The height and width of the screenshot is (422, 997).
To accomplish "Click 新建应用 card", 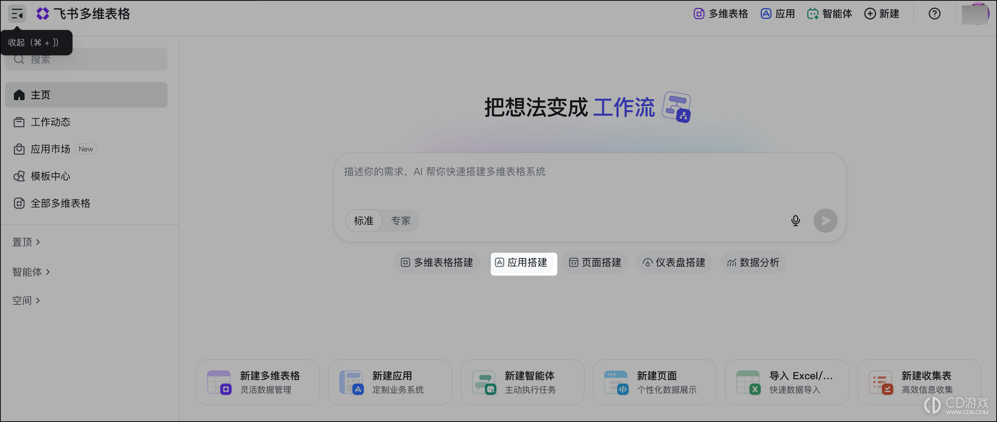I will point(390,382).
